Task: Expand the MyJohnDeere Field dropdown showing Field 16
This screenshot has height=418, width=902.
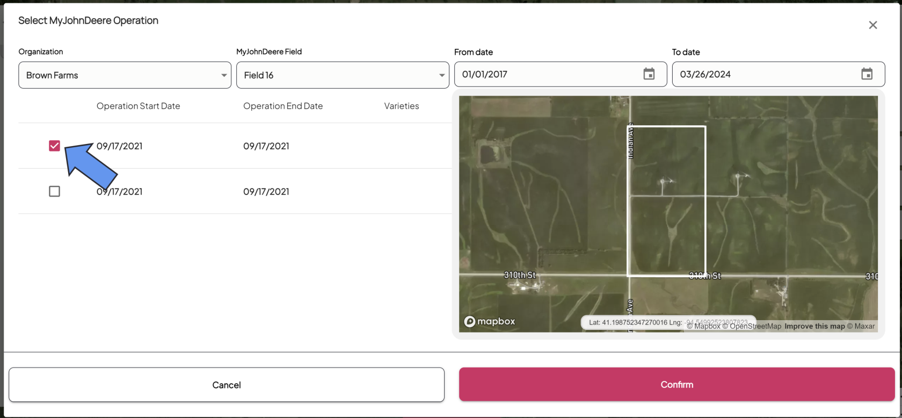Action: click(343, 75)
